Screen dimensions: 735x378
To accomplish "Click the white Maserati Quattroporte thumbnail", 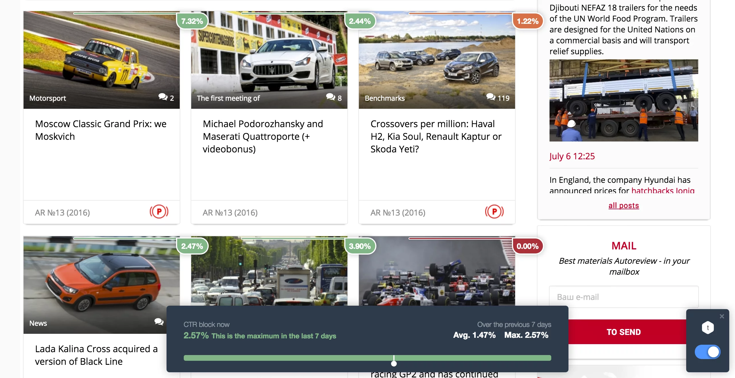I will click(269, 60).
